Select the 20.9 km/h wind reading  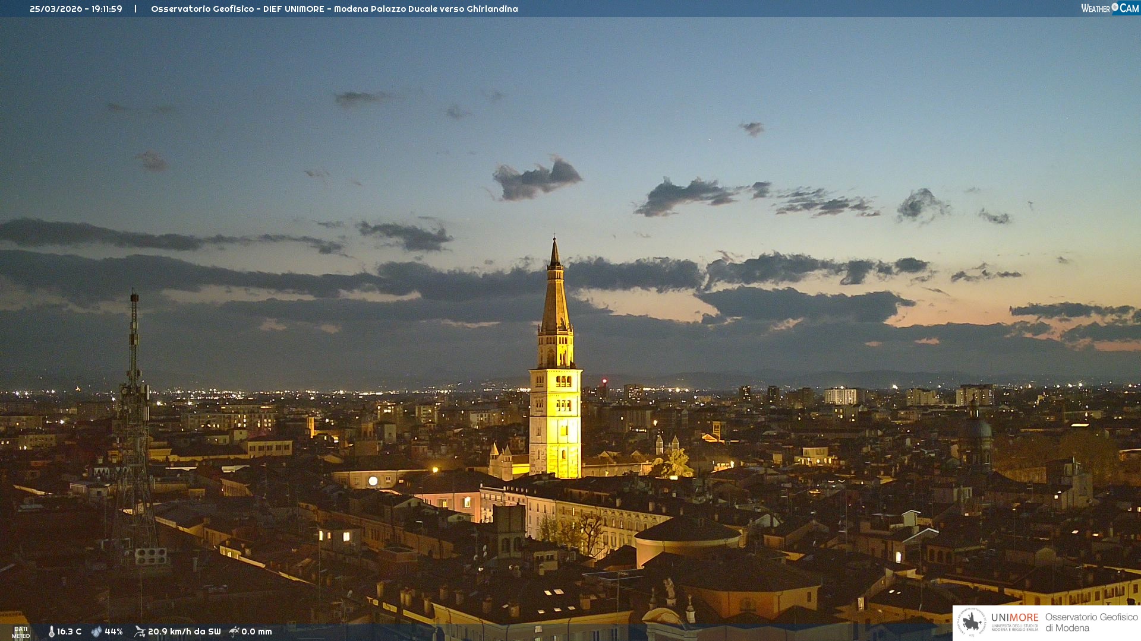[184, 632]
